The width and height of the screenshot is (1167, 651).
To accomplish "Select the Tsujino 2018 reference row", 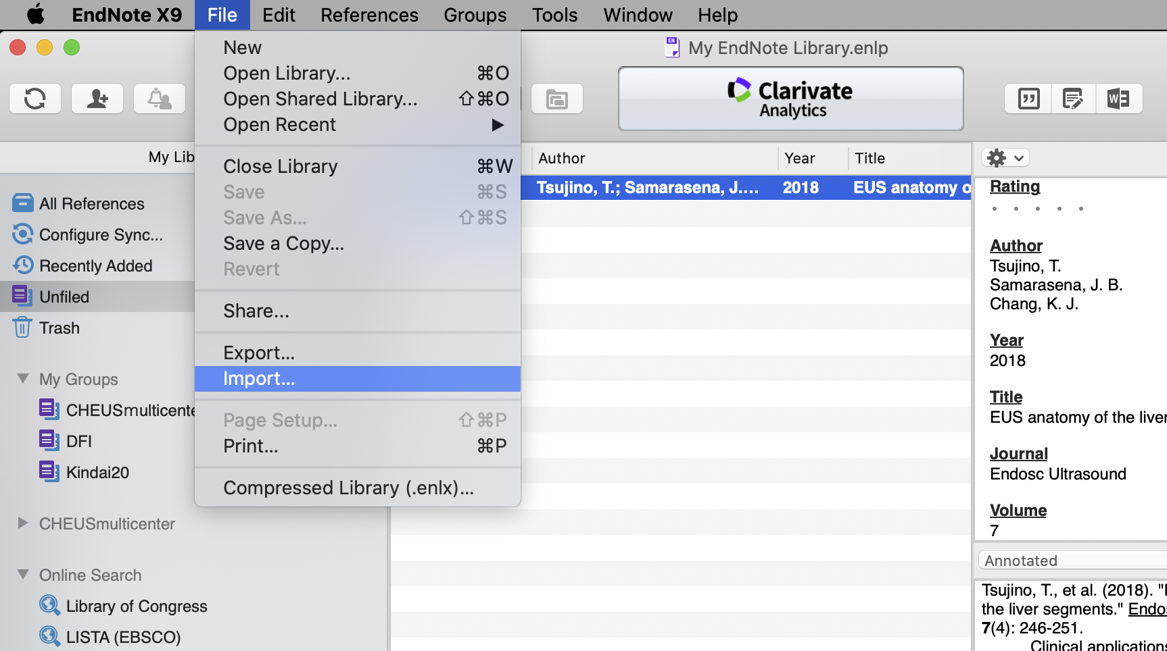I will 746,187.
